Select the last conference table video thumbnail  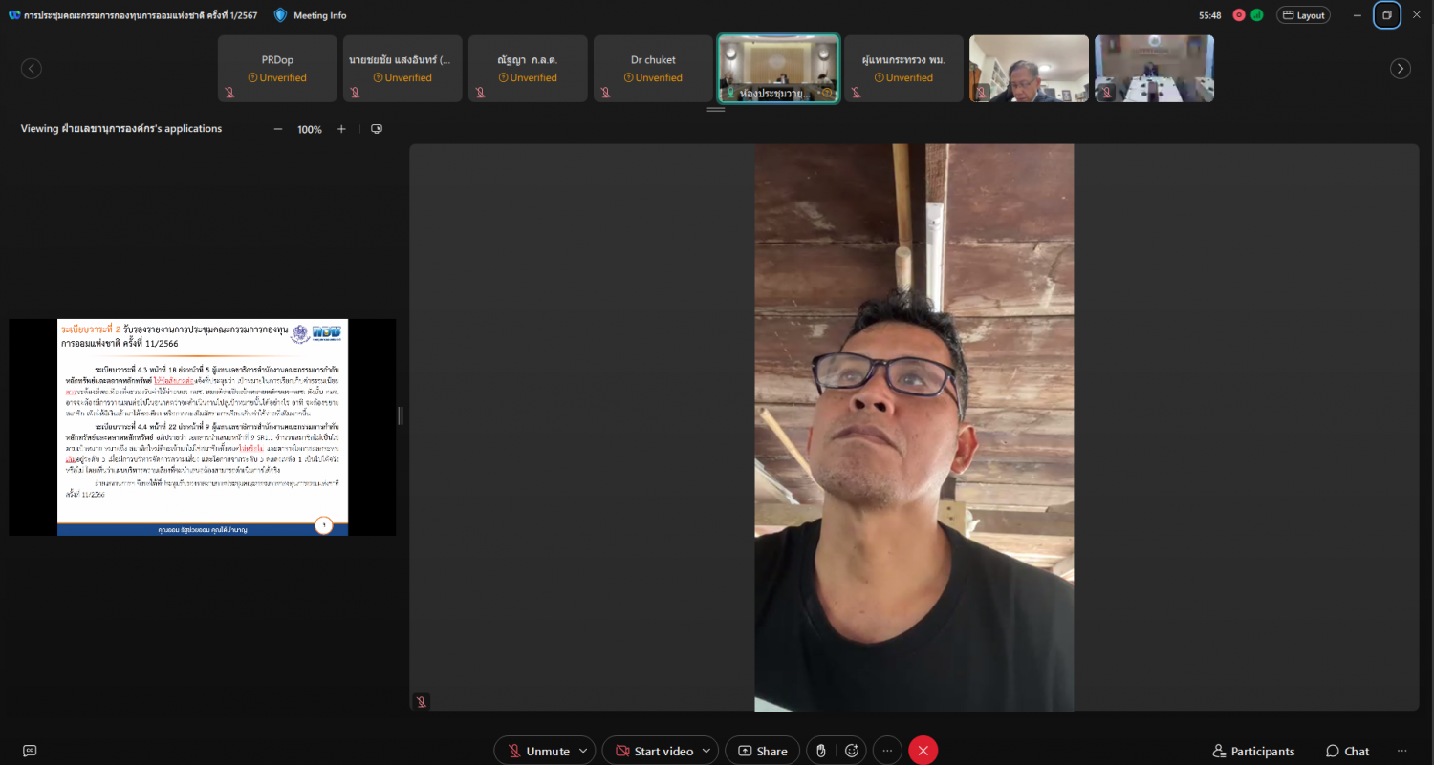point(1154,69)
